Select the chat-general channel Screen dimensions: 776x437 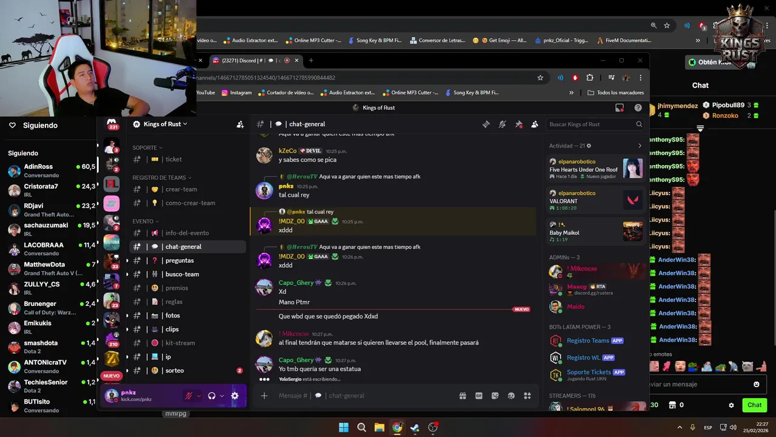pos(188,246)
